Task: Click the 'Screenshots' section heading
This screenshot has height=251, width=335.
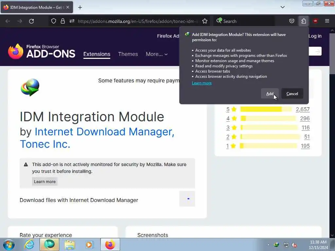Action: click(152, 235)
